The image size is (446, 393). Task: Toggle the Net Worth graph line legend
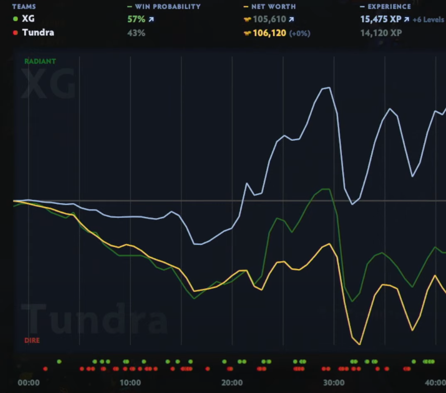270,6
